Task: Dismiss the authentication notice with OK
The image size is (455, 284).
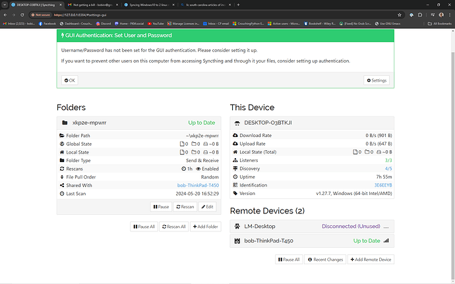Action: point(70,80)
